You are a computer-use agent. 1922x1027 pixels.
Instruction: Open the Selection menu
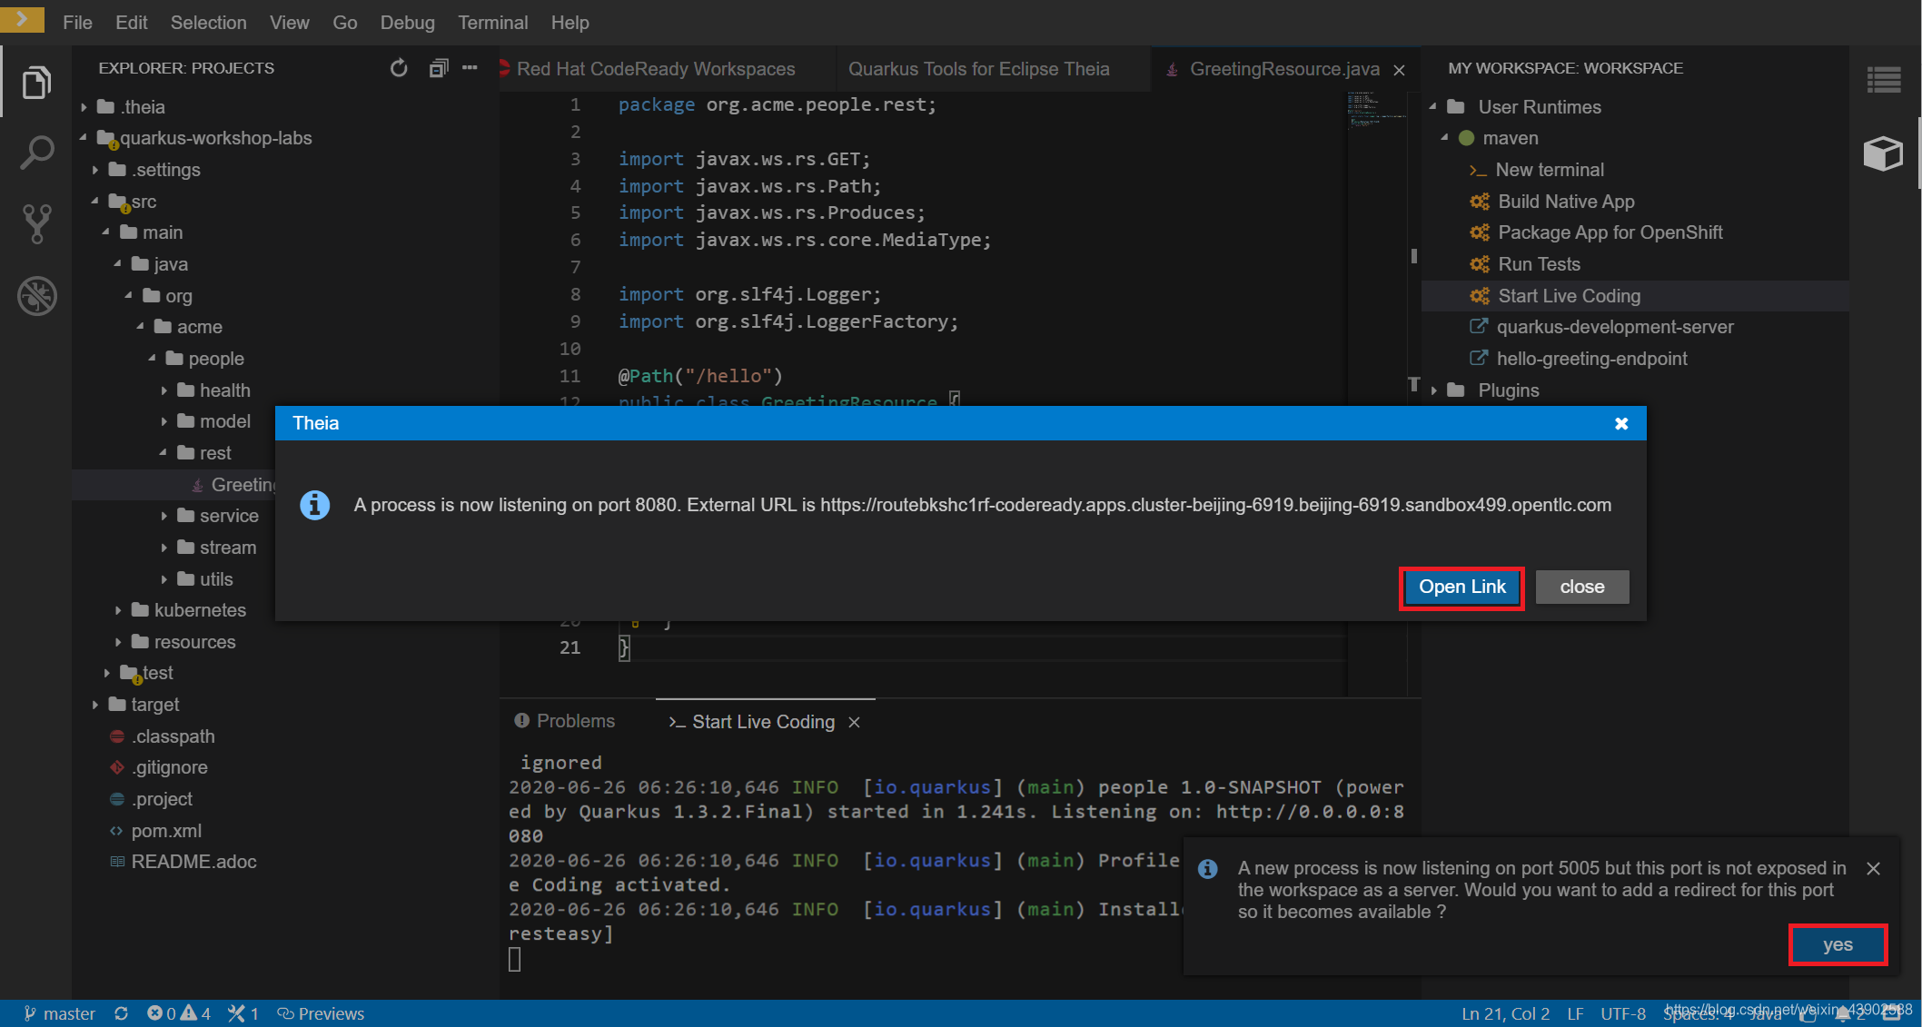(x=208, y=23)
